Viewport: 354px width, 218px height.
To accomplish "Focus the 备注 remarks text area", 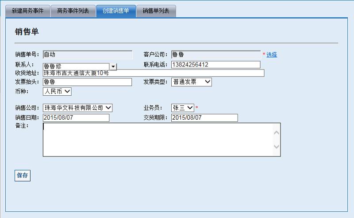I will tap(162, 140).
